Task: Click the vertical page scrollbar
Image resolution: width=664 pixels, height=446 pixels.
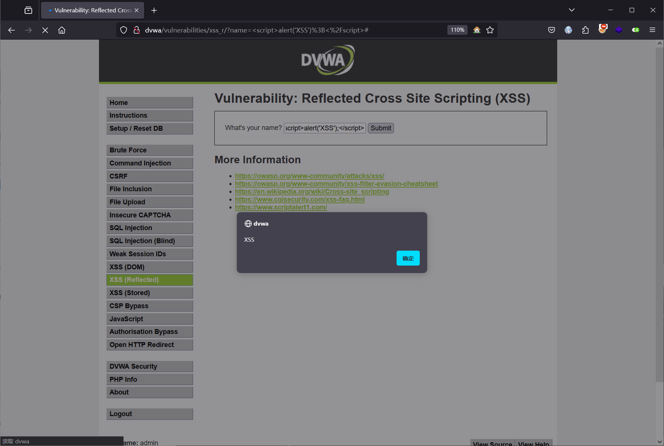Action: click(x=660, y=215)
